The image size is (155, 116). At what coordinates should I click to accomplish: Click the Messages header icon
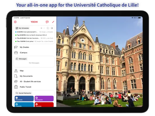pyautogui.click(x=17, y=59)
